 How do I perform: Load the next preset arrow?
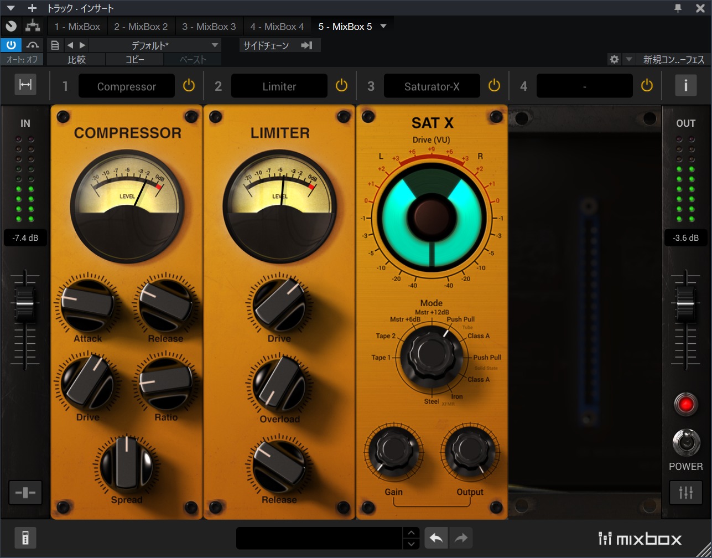[x=82, y=45]
